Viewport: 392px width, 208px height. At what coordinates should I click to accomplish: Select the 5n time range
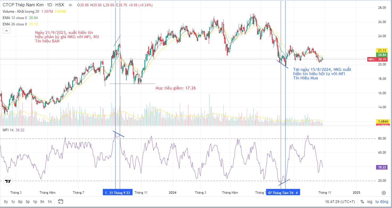point(42,202)
